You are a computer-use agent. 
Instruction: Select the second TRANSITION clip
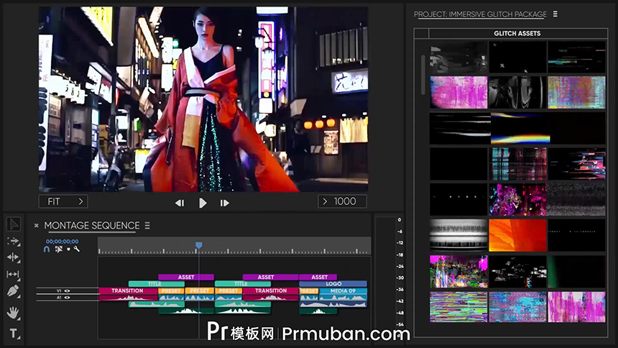point(271,290)
